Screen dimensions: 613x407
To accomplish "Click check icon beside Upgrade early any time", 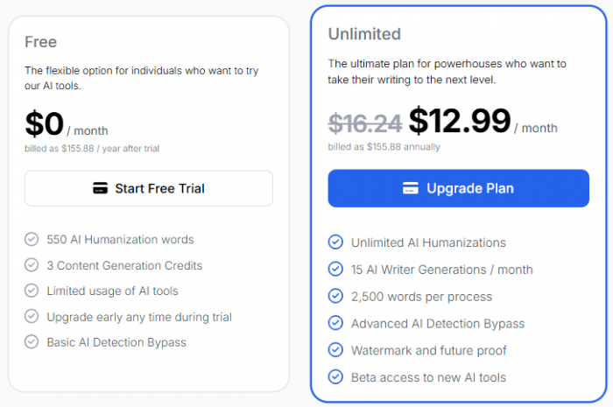I will pos(32,316).
